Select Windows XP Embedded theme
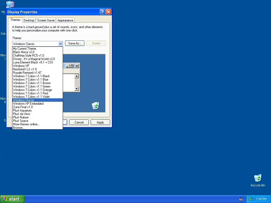 tap(38, 104)
